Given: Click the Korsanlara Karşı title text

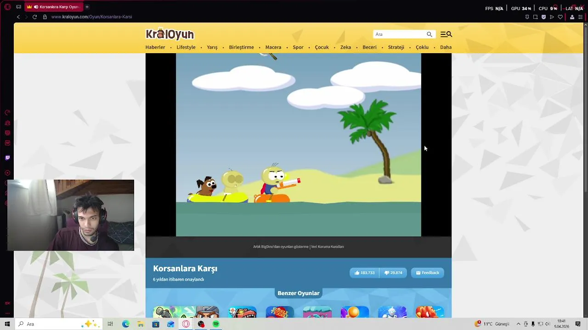Looking at the screenshot, I should (185, 269).
